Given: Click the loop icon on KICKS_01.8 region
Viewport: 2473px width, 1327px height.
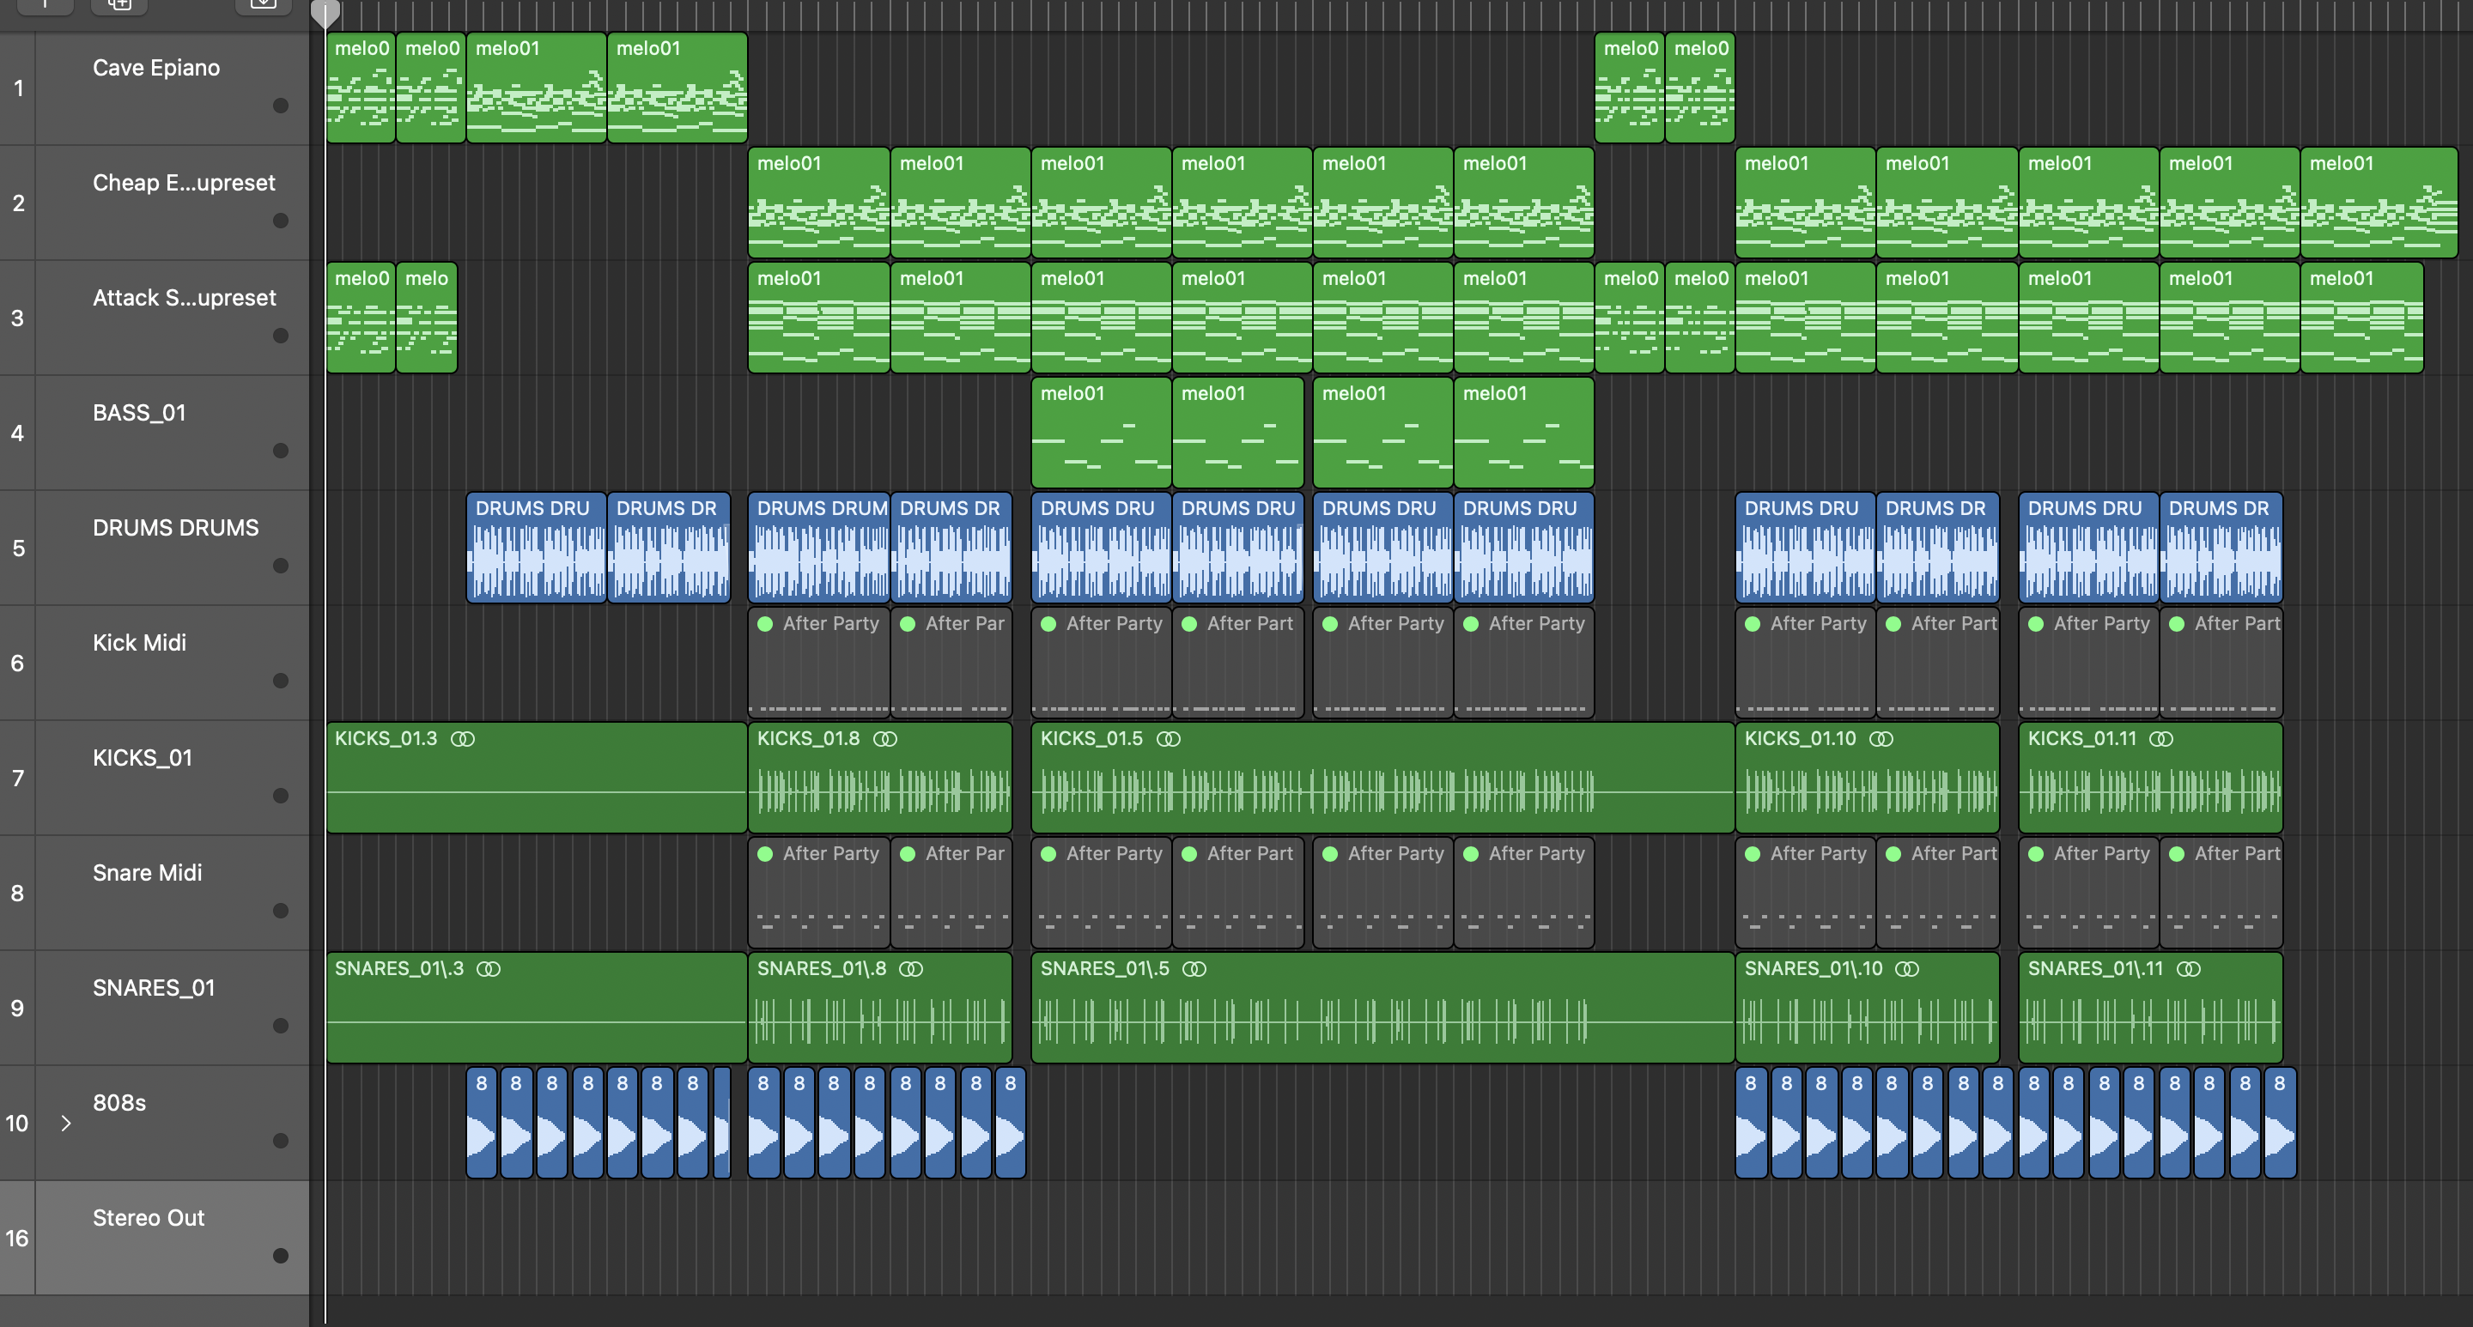Looking at the screenshot, I should (x=885, y=739).
